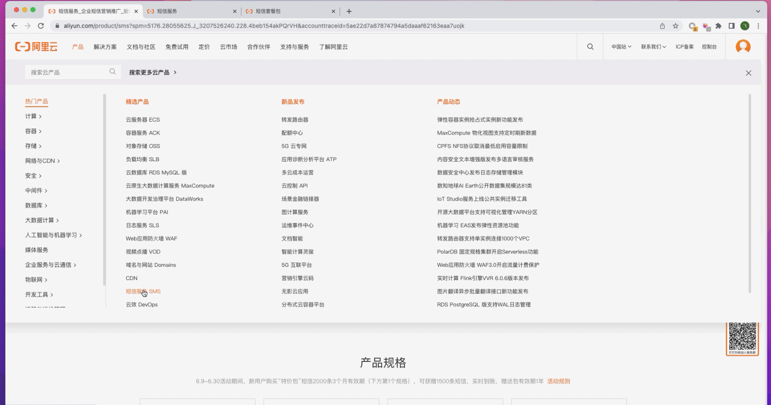771x405 pixels.
Task: Click the cloud product search magnifier
Action: click(x=113, y=72)
